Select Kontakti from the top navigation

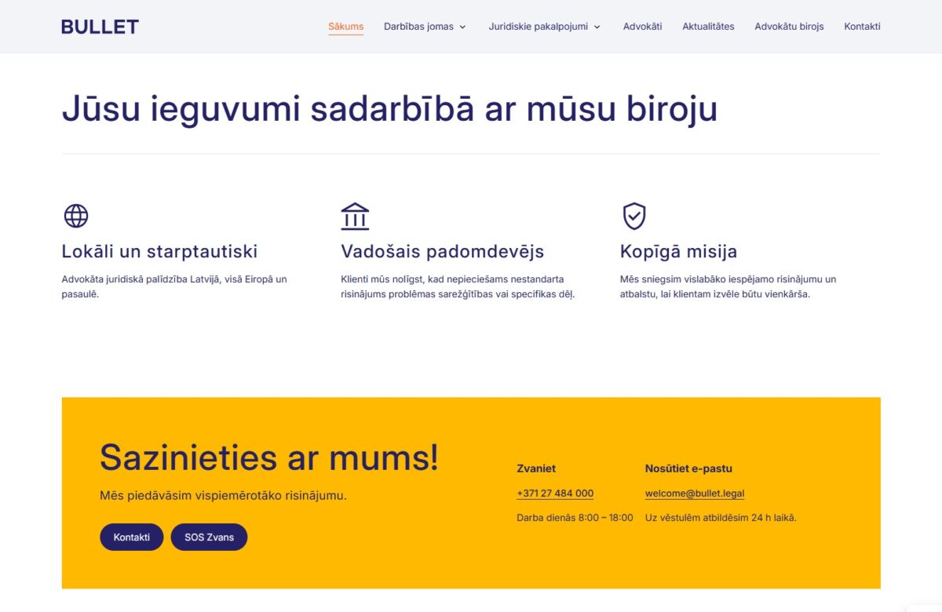(862, 26)
